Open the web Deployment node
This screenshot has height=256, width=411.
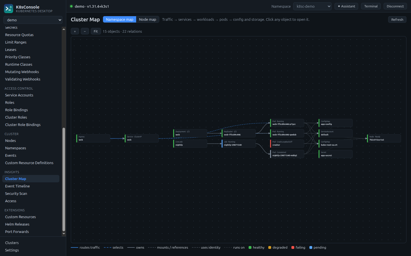pos(190,133)
